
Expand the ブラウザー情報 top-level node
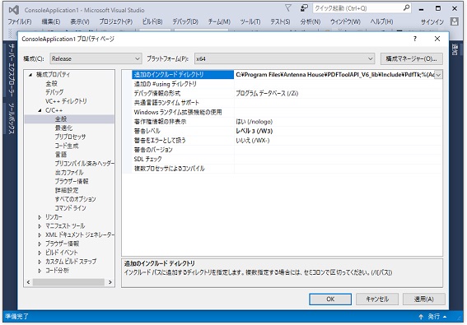(40, 244)
